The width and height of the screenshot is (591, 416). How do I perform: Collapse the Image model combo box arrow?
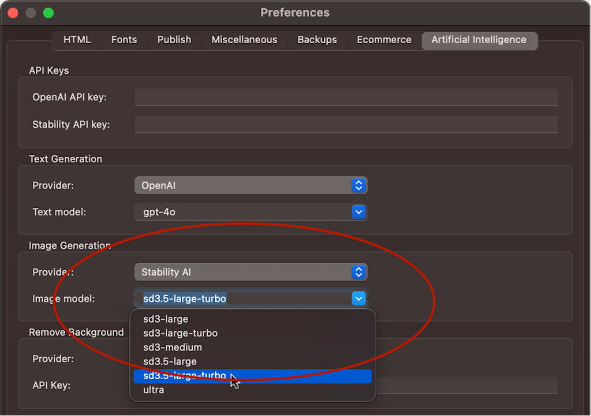358,298
